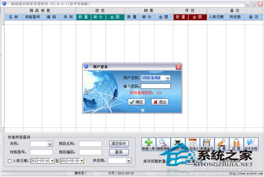Expand the end date picker after 至
The width and height of the screenshot is (264, 177).
(82, 161)
